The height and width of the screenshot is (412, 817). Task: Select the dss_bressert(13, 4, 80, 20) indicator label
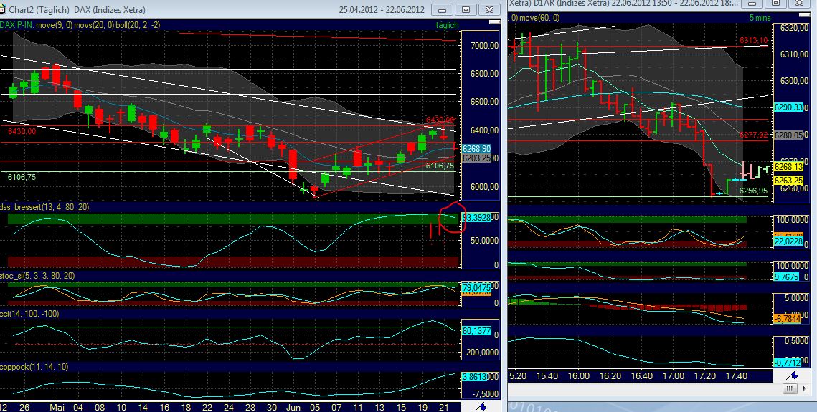[44, 207]
